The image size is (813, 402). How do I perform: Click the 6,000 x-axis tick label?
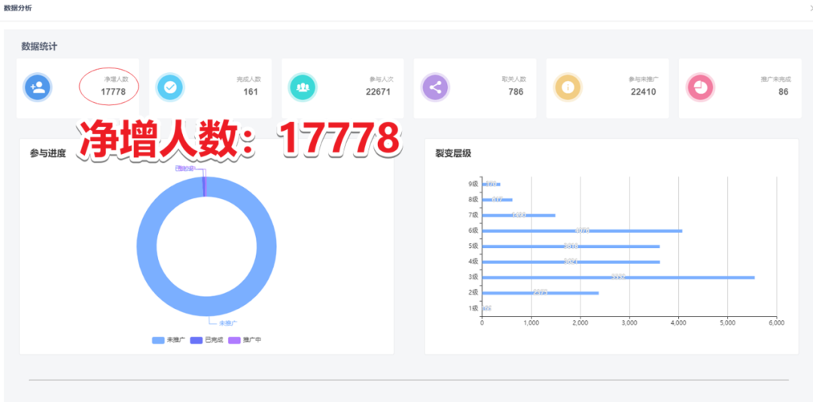tap(776, 323)
